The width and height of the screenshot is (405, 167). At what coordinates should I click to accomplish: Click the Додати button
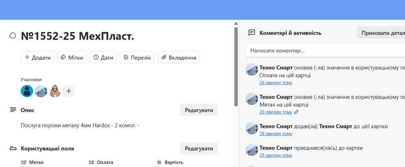37,57
